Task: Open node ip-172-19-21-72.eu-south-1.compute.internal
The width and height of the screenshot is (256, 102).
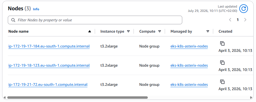Action: point(48,85)
